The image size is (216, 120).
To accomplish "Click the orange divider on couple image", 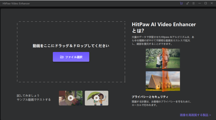I will coord(163,58).
